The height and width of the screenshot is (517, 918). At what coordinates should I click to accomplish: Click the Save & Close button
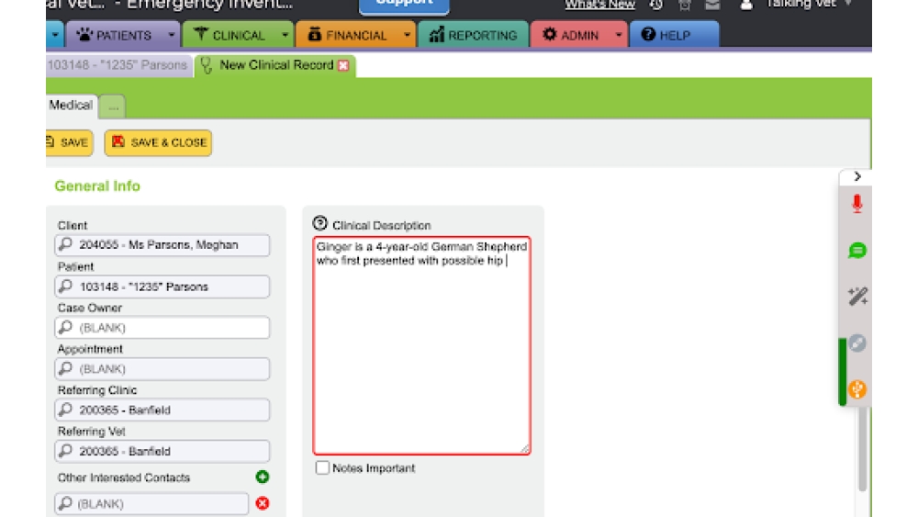click(x=158, y=142)
